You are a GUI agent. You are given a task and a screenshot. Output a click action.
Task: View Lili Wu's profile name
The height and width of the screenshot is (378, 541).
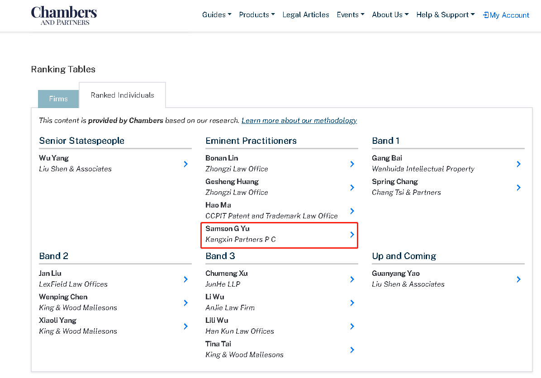point(217,320)
